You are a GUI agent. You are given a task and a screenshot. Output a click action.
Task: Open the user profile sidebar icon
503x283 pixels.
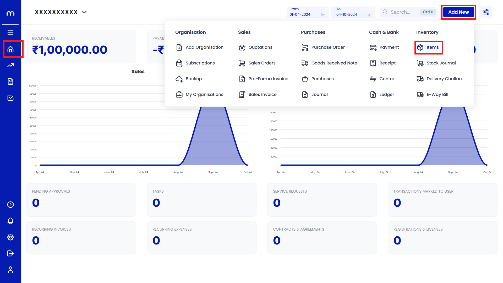click(10, 270)
